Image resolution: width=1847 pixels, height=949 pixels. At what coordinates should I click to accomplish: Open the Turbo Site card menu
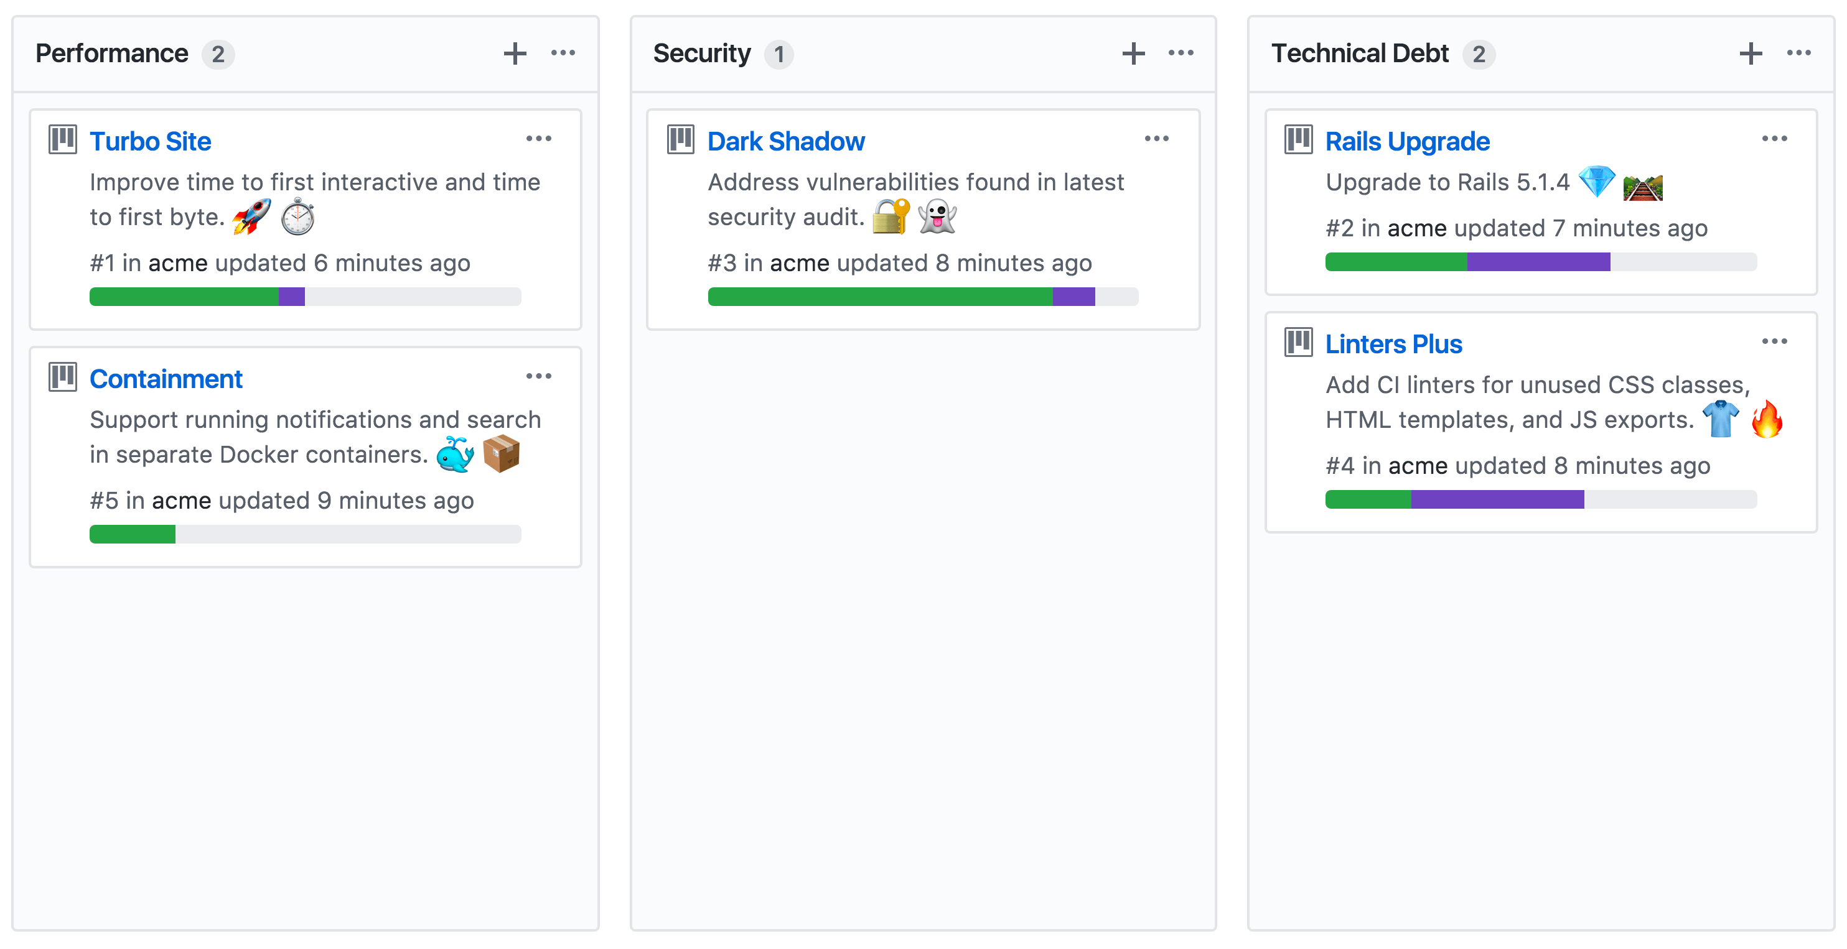[x=538, y=138]
